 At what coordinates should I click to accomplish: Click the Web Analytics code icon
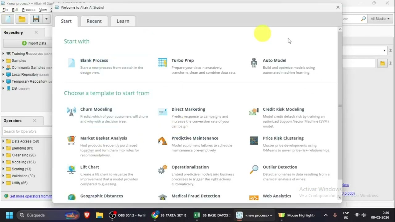pos(254,198)
